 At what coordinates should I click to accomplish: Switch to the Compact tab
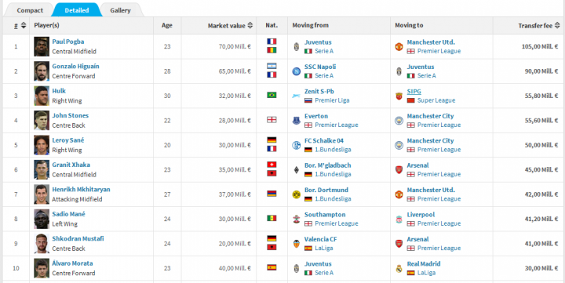(x=30, y=10)
